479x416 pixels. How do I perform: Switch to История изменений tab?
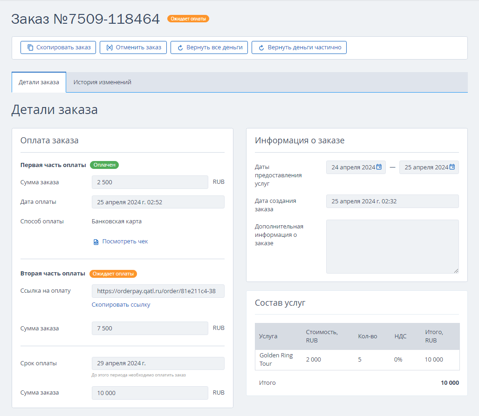(x=103, y=82)
